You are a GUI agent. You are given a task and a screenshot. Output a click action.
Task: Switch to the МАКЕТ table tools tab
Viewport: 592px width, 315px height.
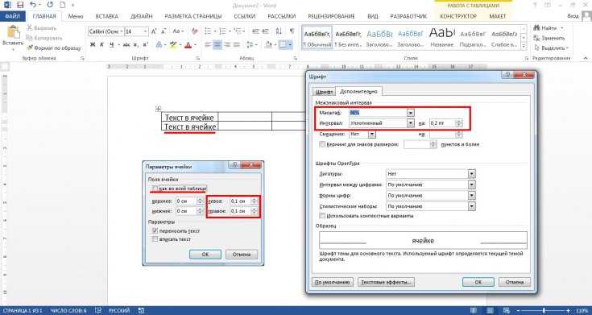click(497, 16)
